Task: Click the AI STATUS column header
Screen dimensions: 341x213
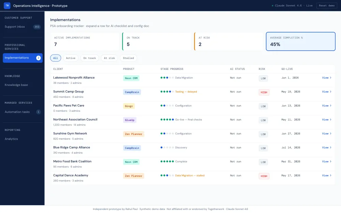Action: pos(237,69)
